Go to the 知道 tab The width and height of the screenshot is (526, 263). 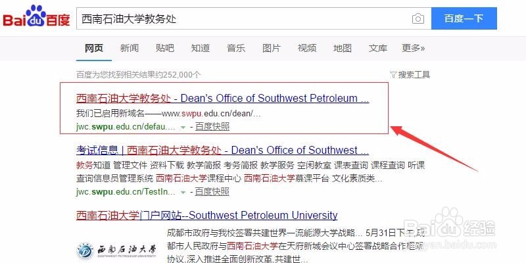(201, 48)
